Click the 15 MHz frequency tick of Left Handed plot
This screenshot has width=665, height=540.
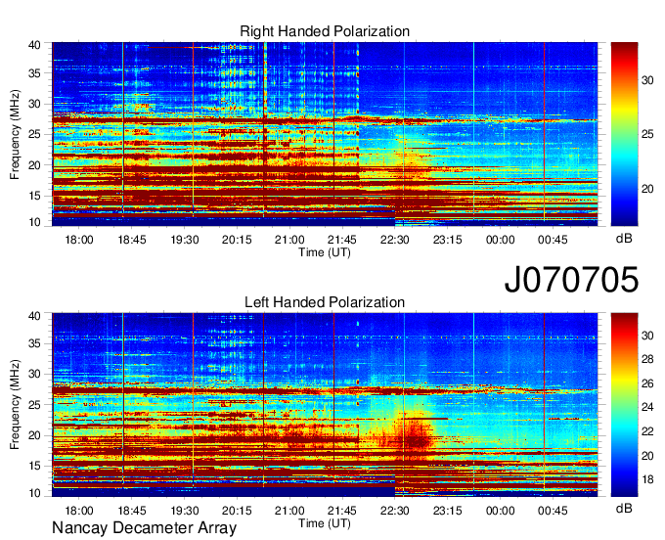(x=34, y=466)
